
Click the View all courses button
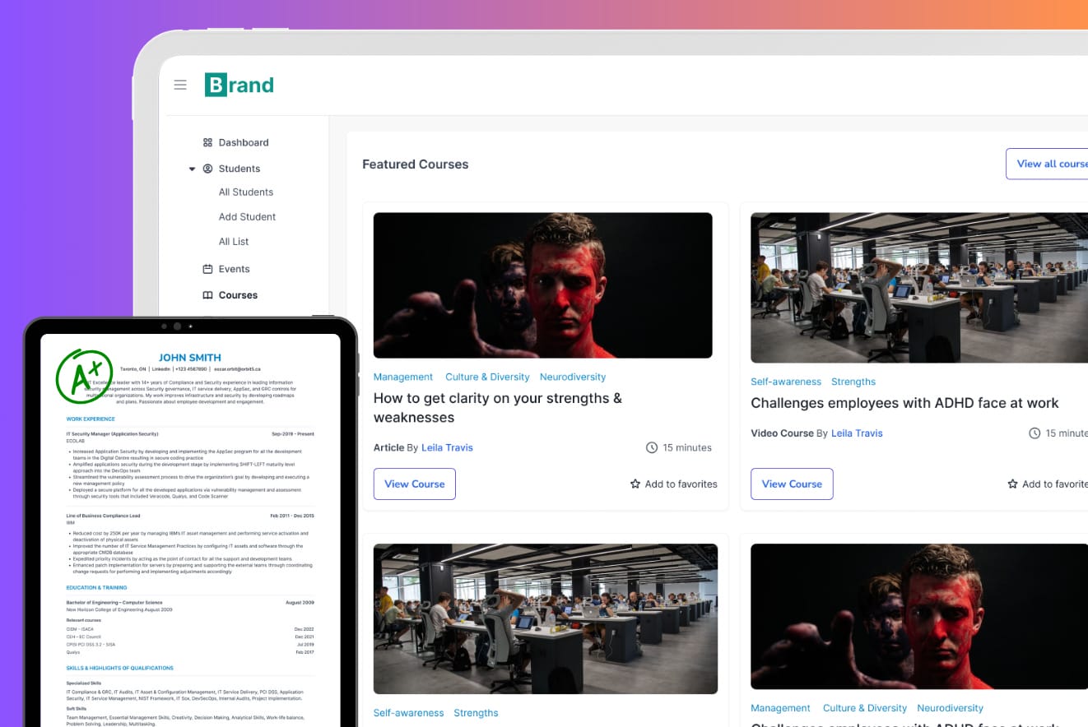[1056, 164]
